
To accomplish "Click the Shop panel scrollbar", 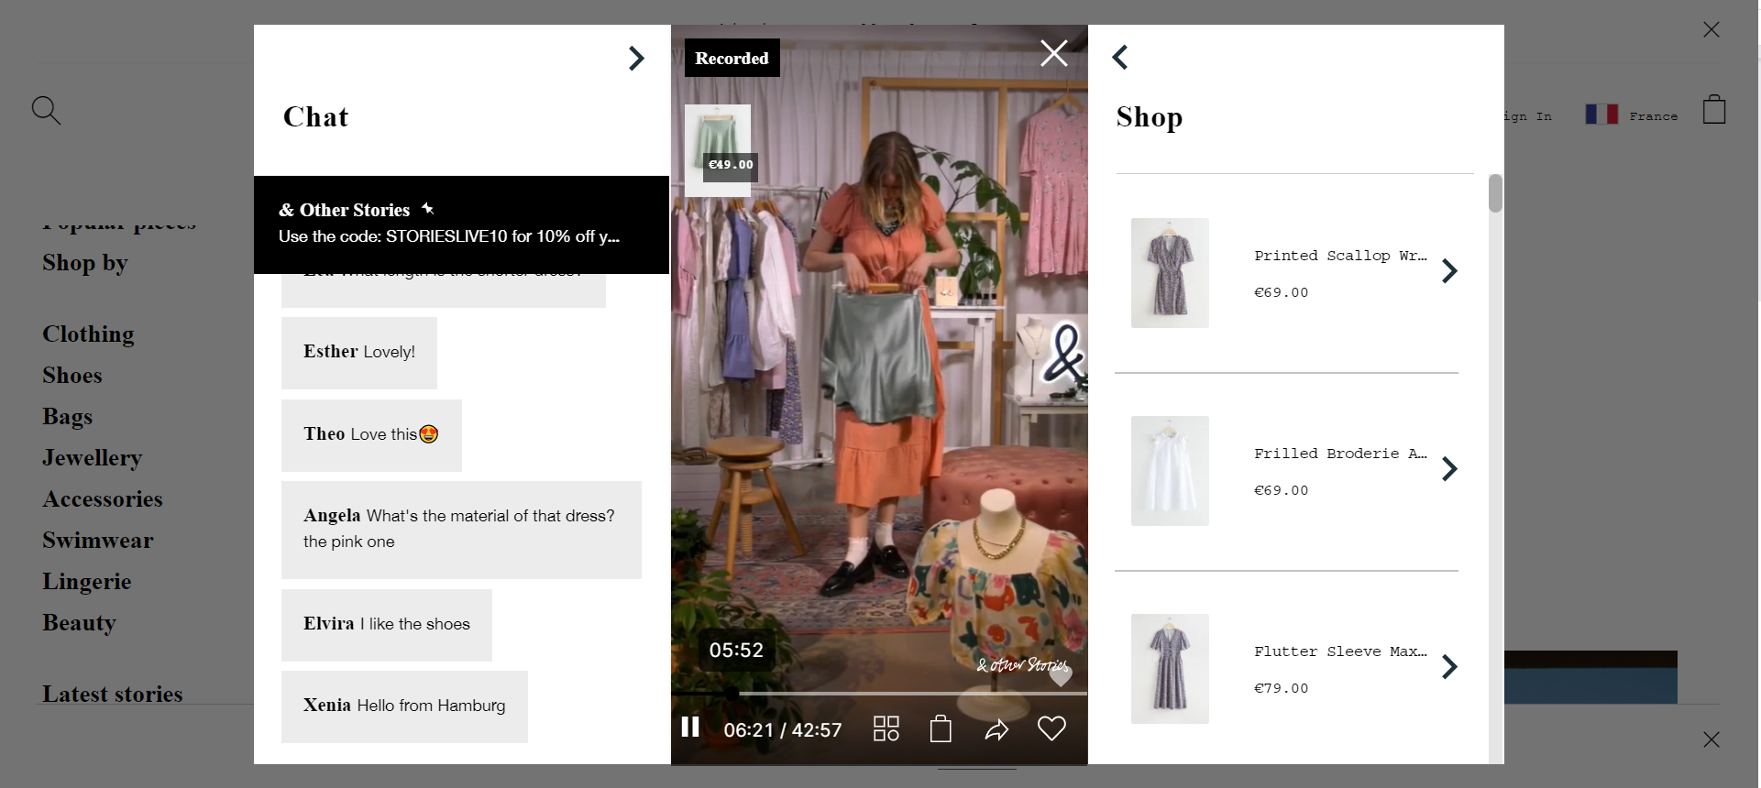I will tap(1495, 193).
